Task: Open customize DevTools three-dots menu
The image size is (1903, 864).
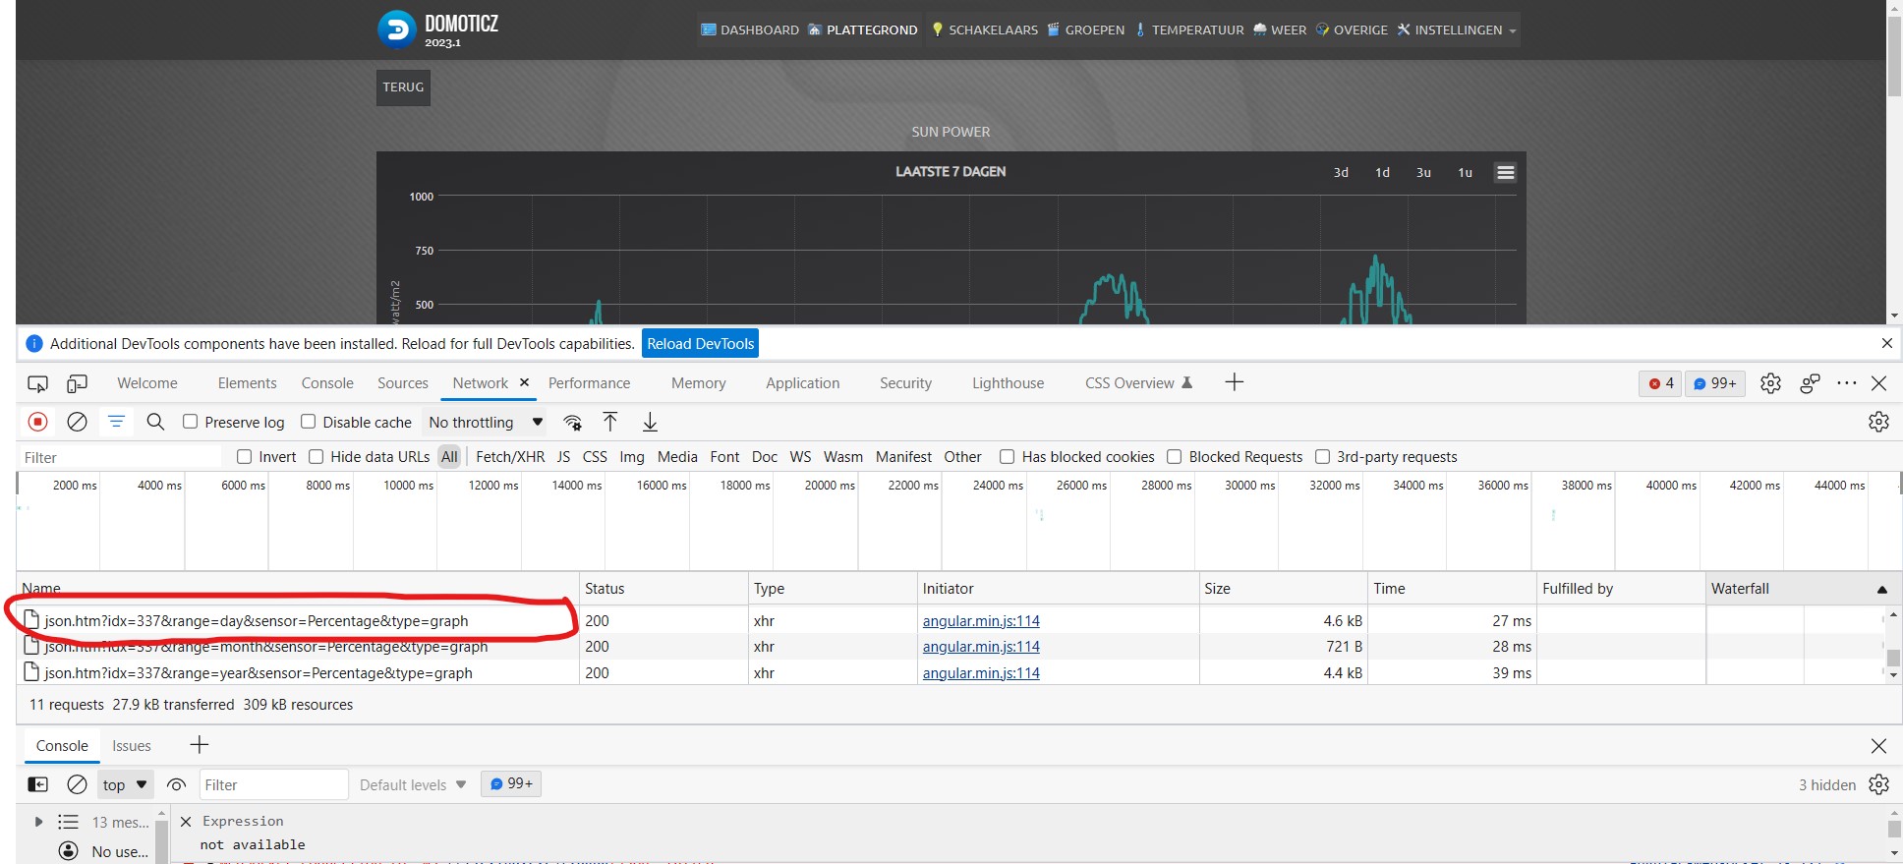Action: (x=1847, y=383)
